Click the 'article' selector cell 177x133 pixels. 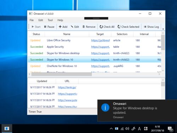click(117, 40)
